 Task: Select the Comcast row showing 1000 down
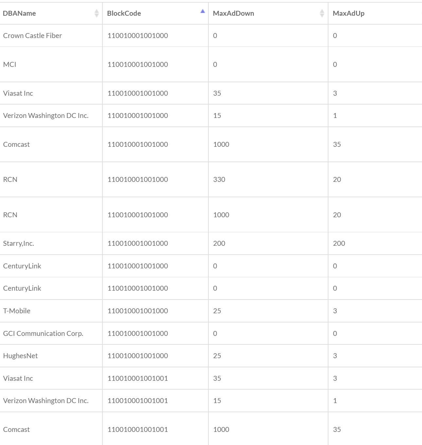16,144
